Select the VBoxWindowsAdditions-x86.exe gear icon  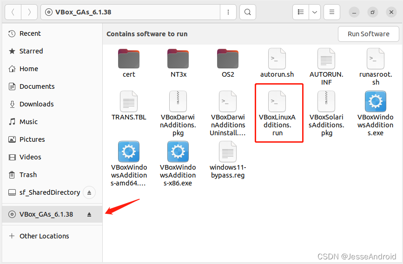pos(178,152)
